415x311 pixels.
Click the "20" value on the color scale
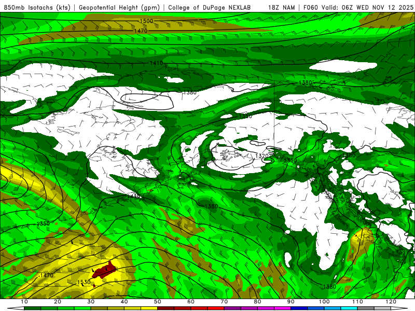(x=58, y=302)
